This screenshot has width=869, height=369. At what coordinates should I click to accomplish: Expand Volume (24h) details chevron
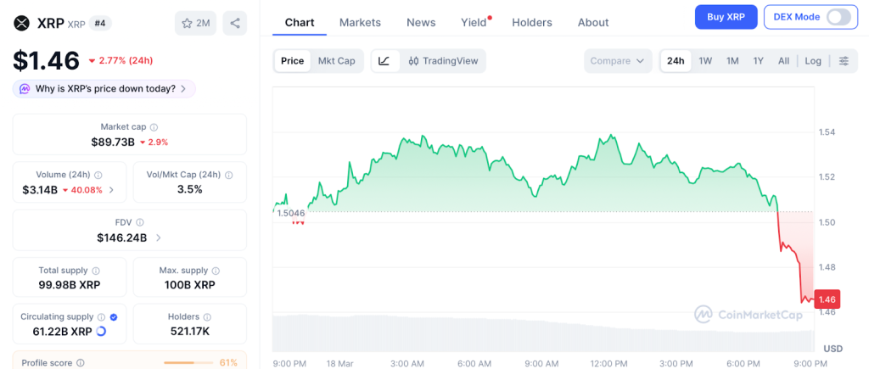pos(112,190)
